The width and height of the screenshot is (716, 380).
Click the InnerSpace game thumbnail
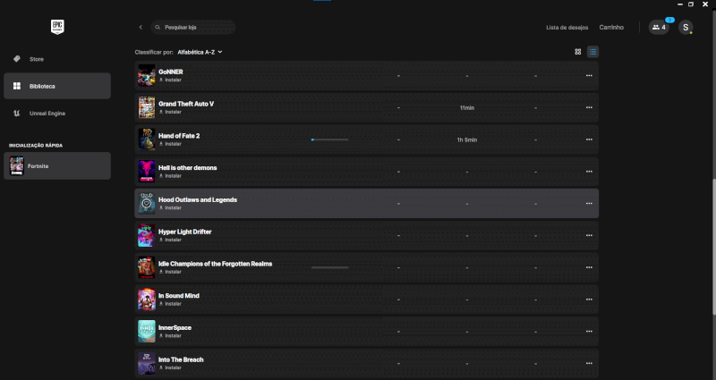tap(146, 331)
